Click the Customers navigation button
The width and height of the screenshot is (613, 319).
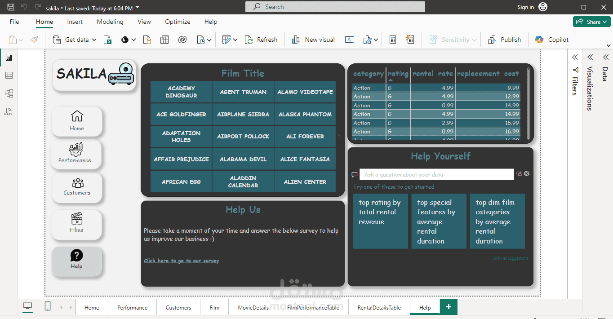point(77,187)
